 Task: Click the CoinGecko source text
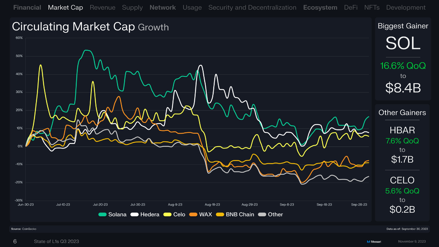pos(29,229)
